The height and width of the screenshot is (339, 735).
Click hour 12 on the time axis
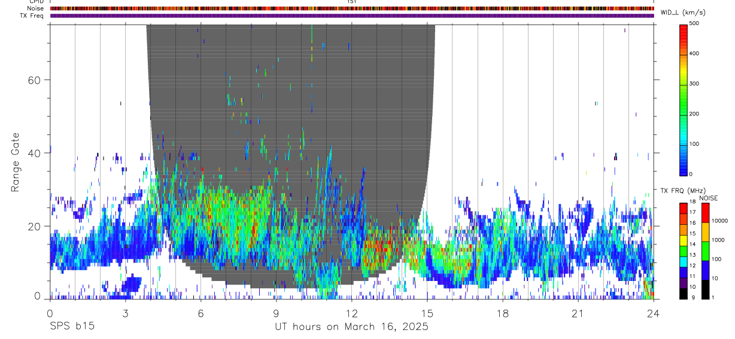[x=352, y=313]
